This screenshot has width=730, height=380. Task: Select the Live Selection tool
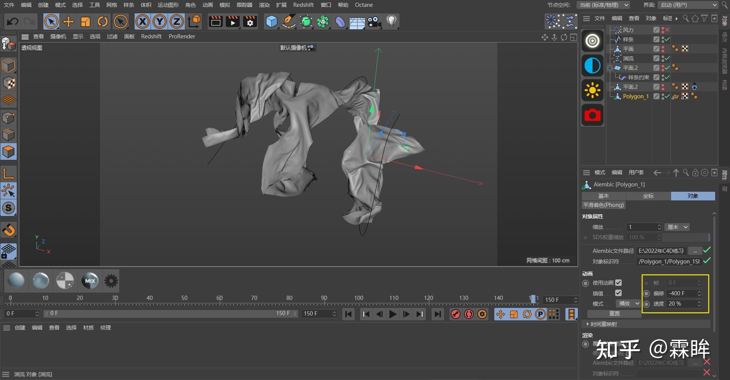[x=51, y=22]
